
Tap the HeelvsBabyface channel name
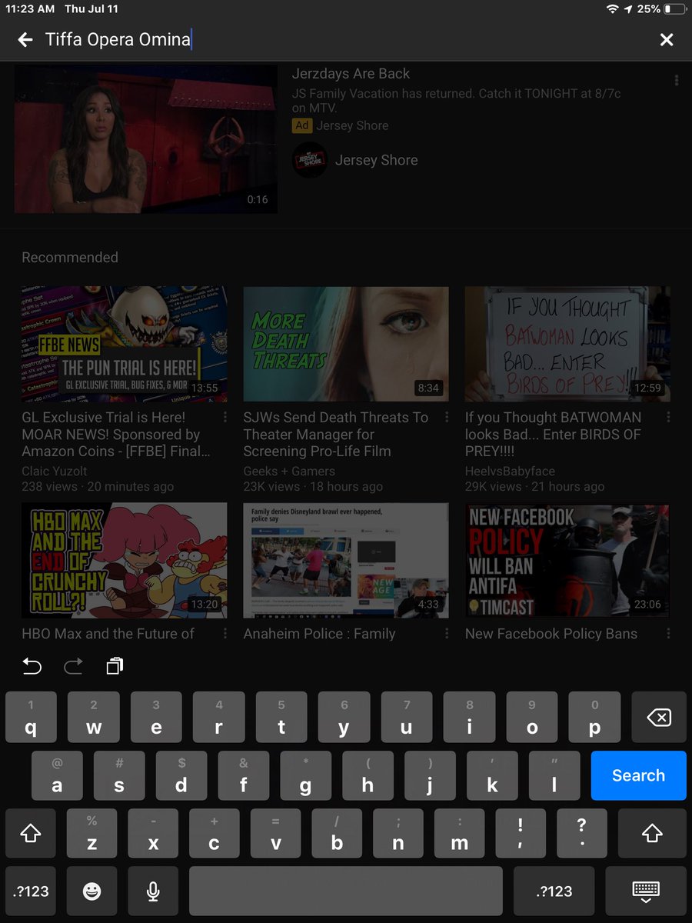click(510, 471)
